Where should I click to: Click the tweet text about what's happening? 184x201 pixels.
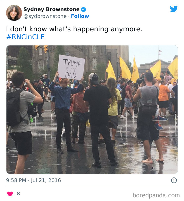[74, 29]
